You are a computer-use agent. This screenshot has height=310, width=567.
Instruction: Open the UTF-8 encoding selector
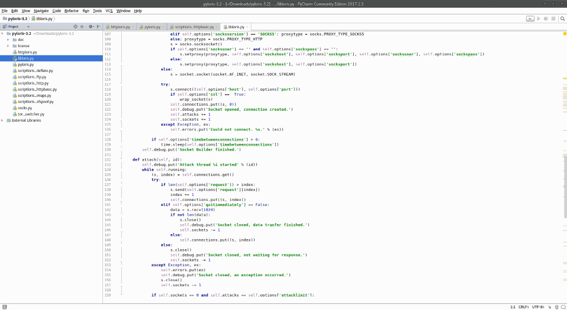click(x=538, y=307)
